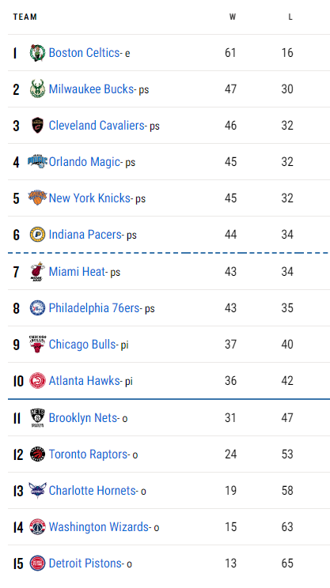Open the Charlotte Hornets team link
This screenshot has width=330, height=588.
click(x=93, y=491)
